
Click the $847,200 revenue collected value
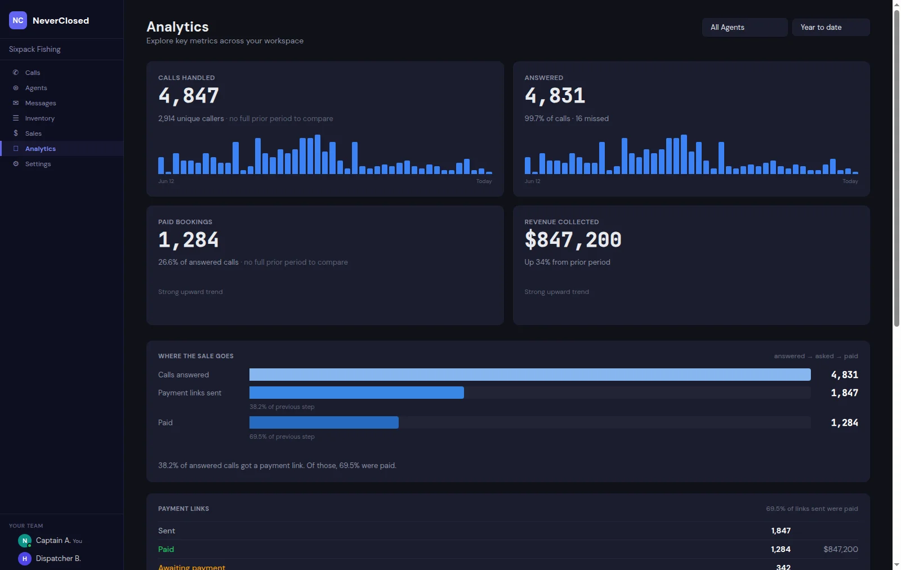tap(573, 240)
